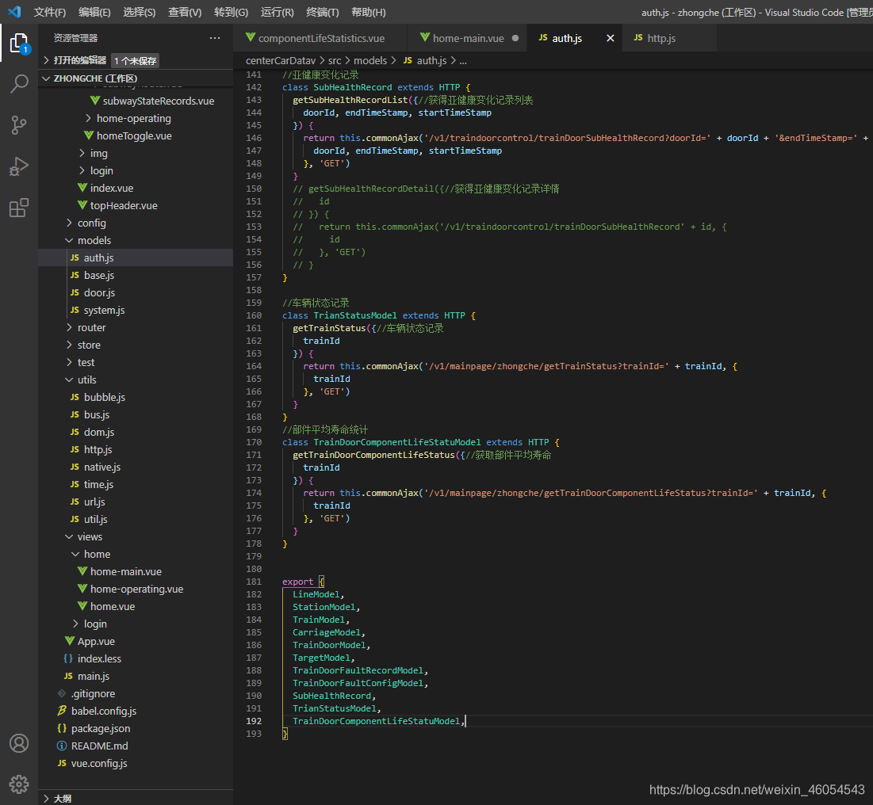Click src in breadcrumb path
873x805 pixels.
click(x=335, y=60)
